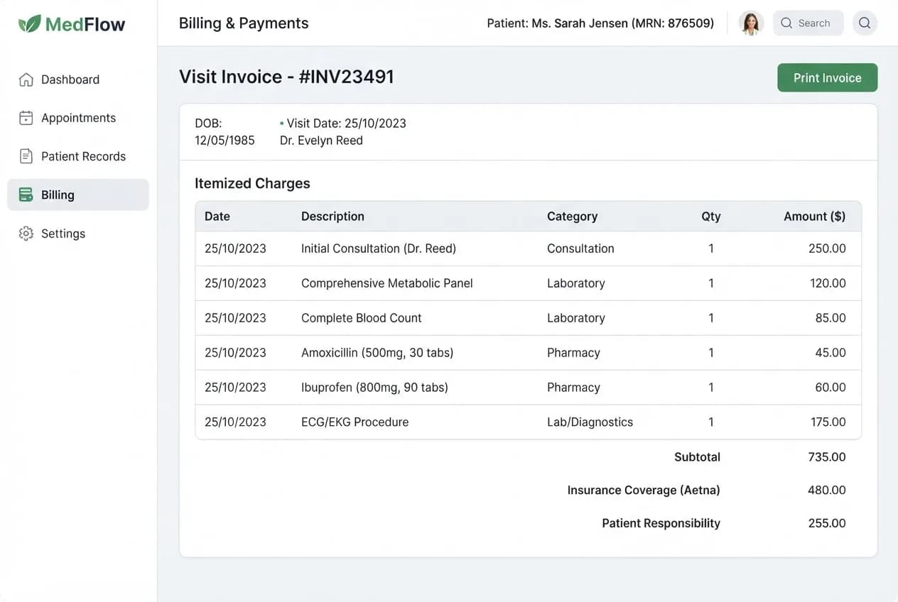
Task: Click the magnifier inside the Search field
Action: (786, 23)
